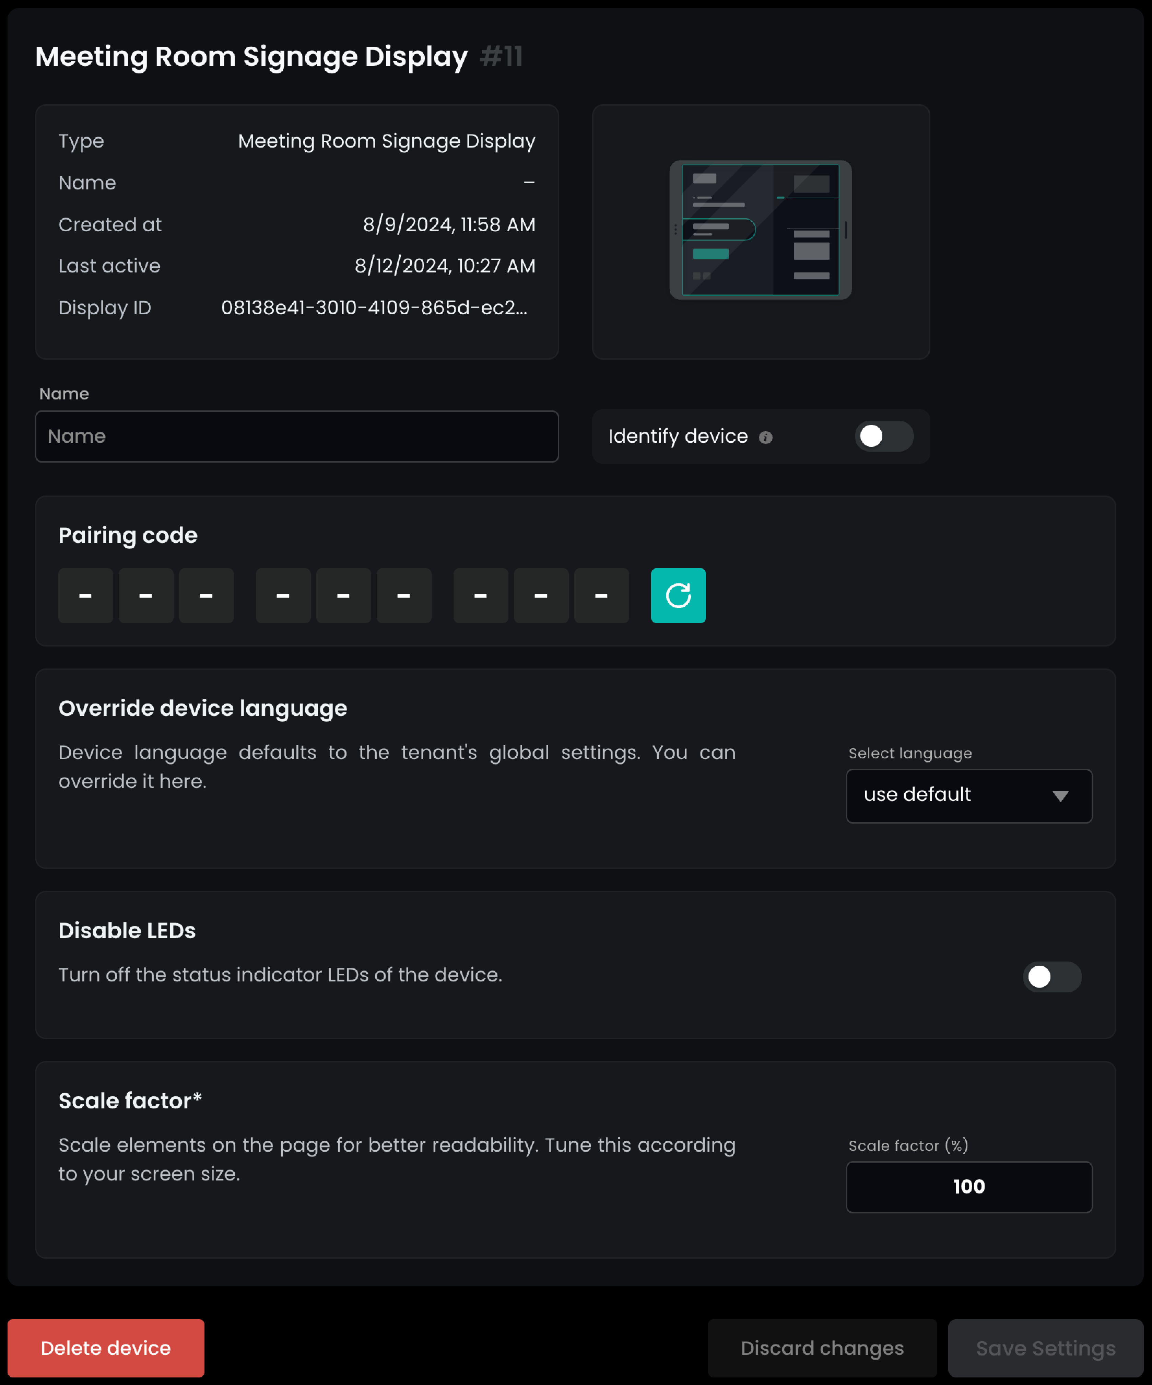Click the truncated Display ID value
Image resolution: width=1152 pixels, height=1385 pixels.
coord(374,307)
